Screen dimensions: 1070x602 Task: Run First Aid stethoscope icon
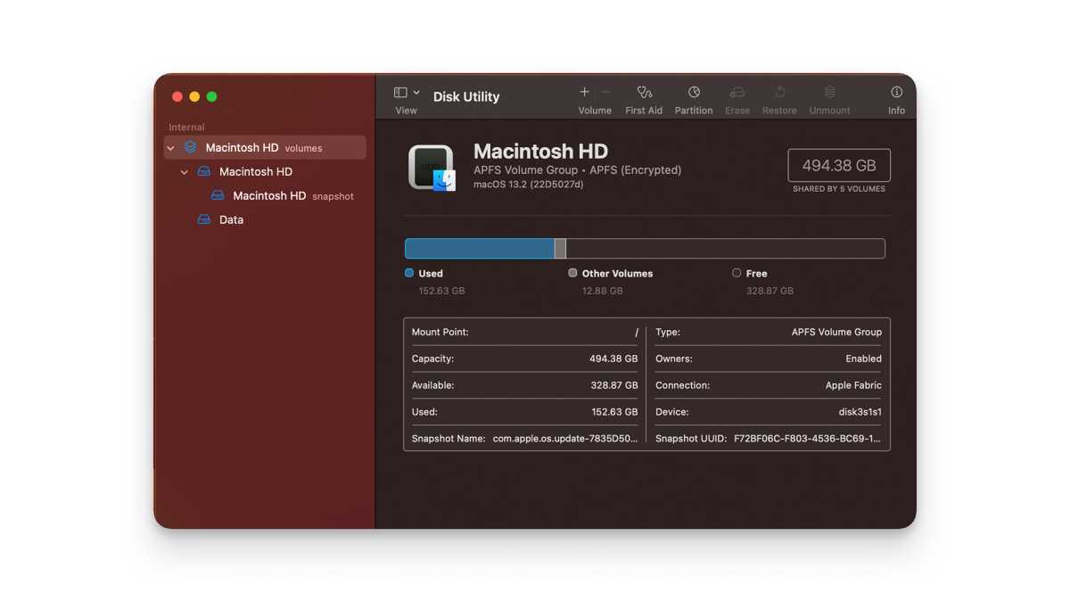[644, 92]
